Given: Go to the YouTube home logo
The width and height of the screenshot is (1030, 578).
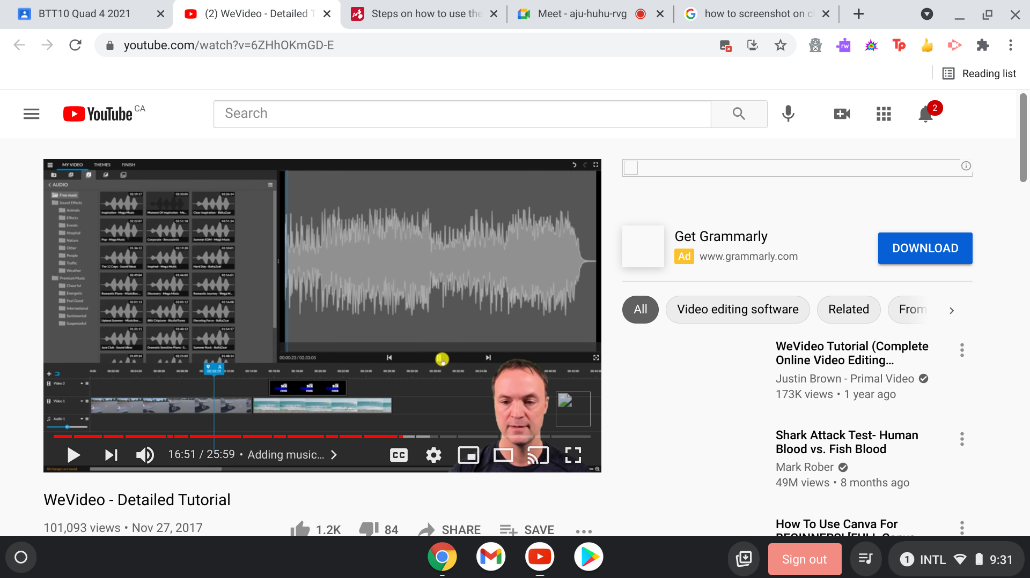Looking at the screenshot, I should pyautogui.click(x=98, y=114).
